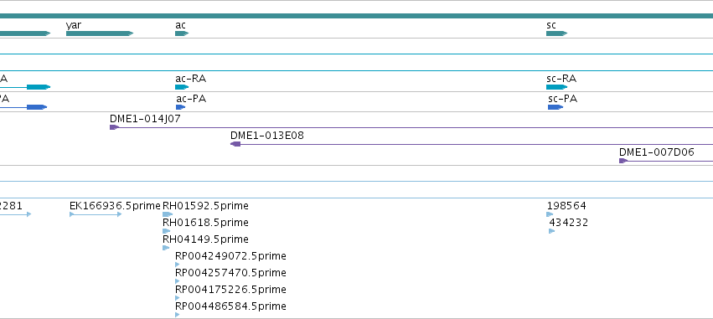Select the sc gene arrow
Viewport: 713px width, 319px height.
(557, 33)
